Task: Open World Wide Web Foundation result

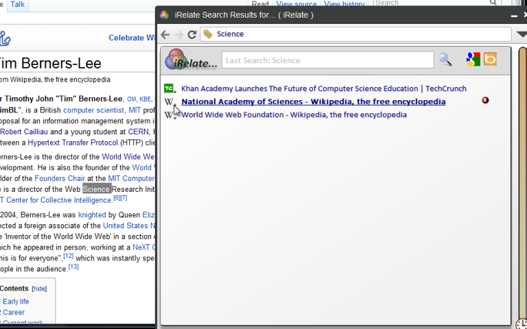Action: 294,115
